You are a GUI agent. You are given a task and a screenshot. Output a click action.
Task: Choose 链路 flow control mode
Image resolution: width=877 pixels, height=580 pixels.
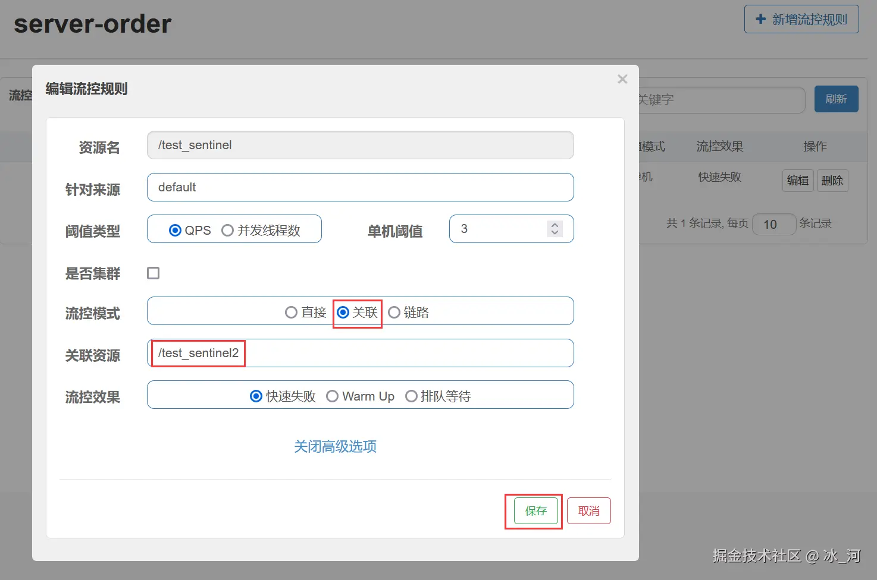point(394,313)
